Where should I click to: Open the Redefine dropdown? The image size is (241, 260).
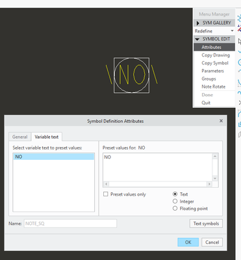pos(214,31)
